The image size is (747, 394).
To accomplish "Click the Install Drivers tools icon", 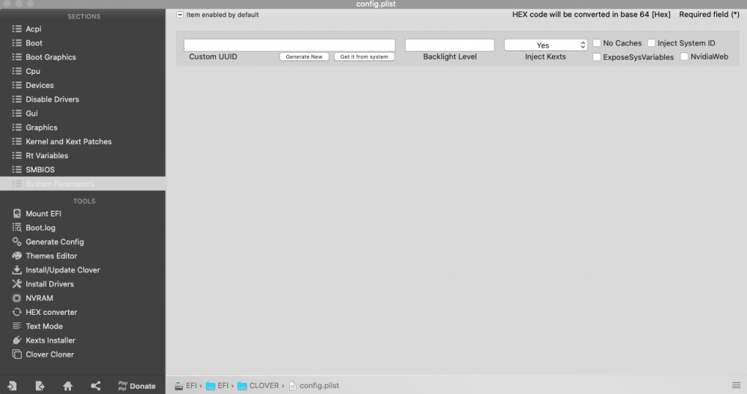I will 16,284.
